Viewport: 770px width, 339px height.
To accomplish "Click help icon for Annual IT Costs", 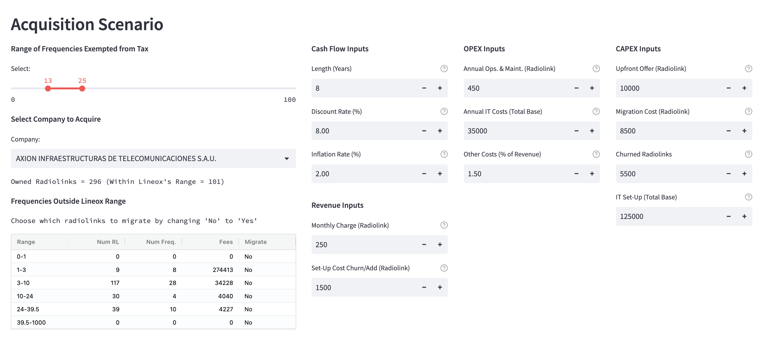I will (596, 111).
